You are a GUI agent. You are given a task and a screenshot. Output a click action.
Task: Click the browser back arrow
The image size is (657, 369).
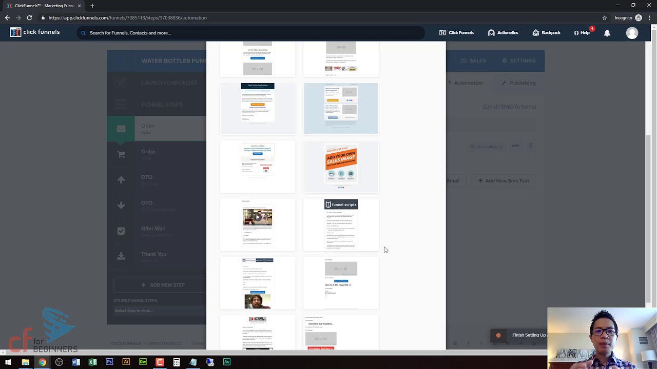[x=8, y=17]
